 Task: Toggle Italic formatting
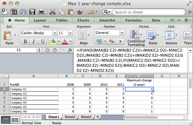pyautogui.click(x=34, y=41)
